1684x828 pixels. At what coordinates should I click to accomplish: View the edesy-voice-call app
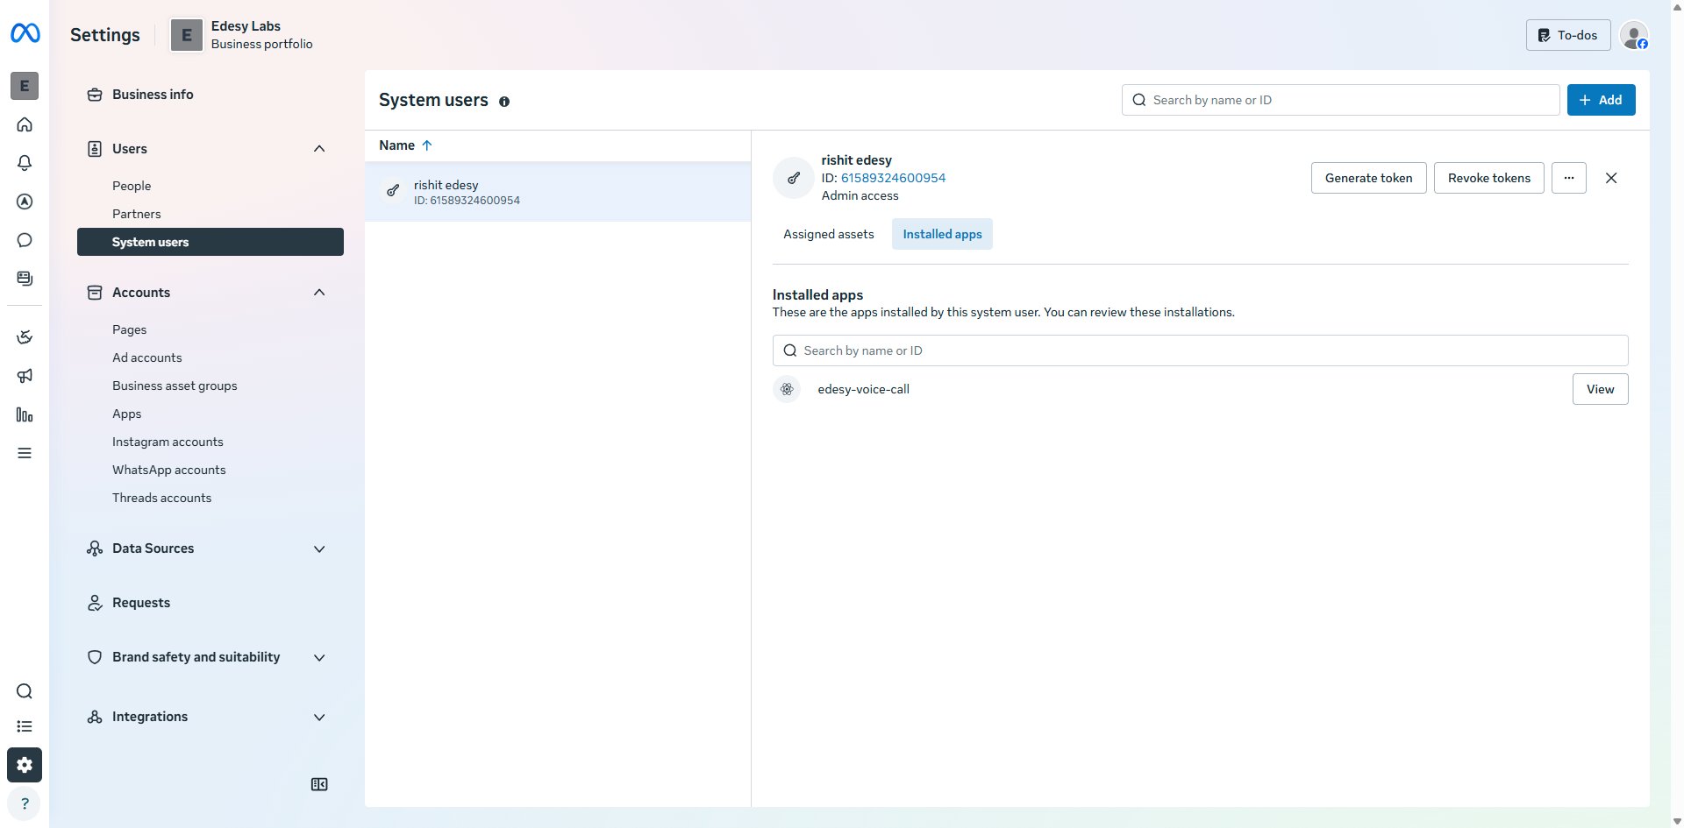coord(1600,389)
